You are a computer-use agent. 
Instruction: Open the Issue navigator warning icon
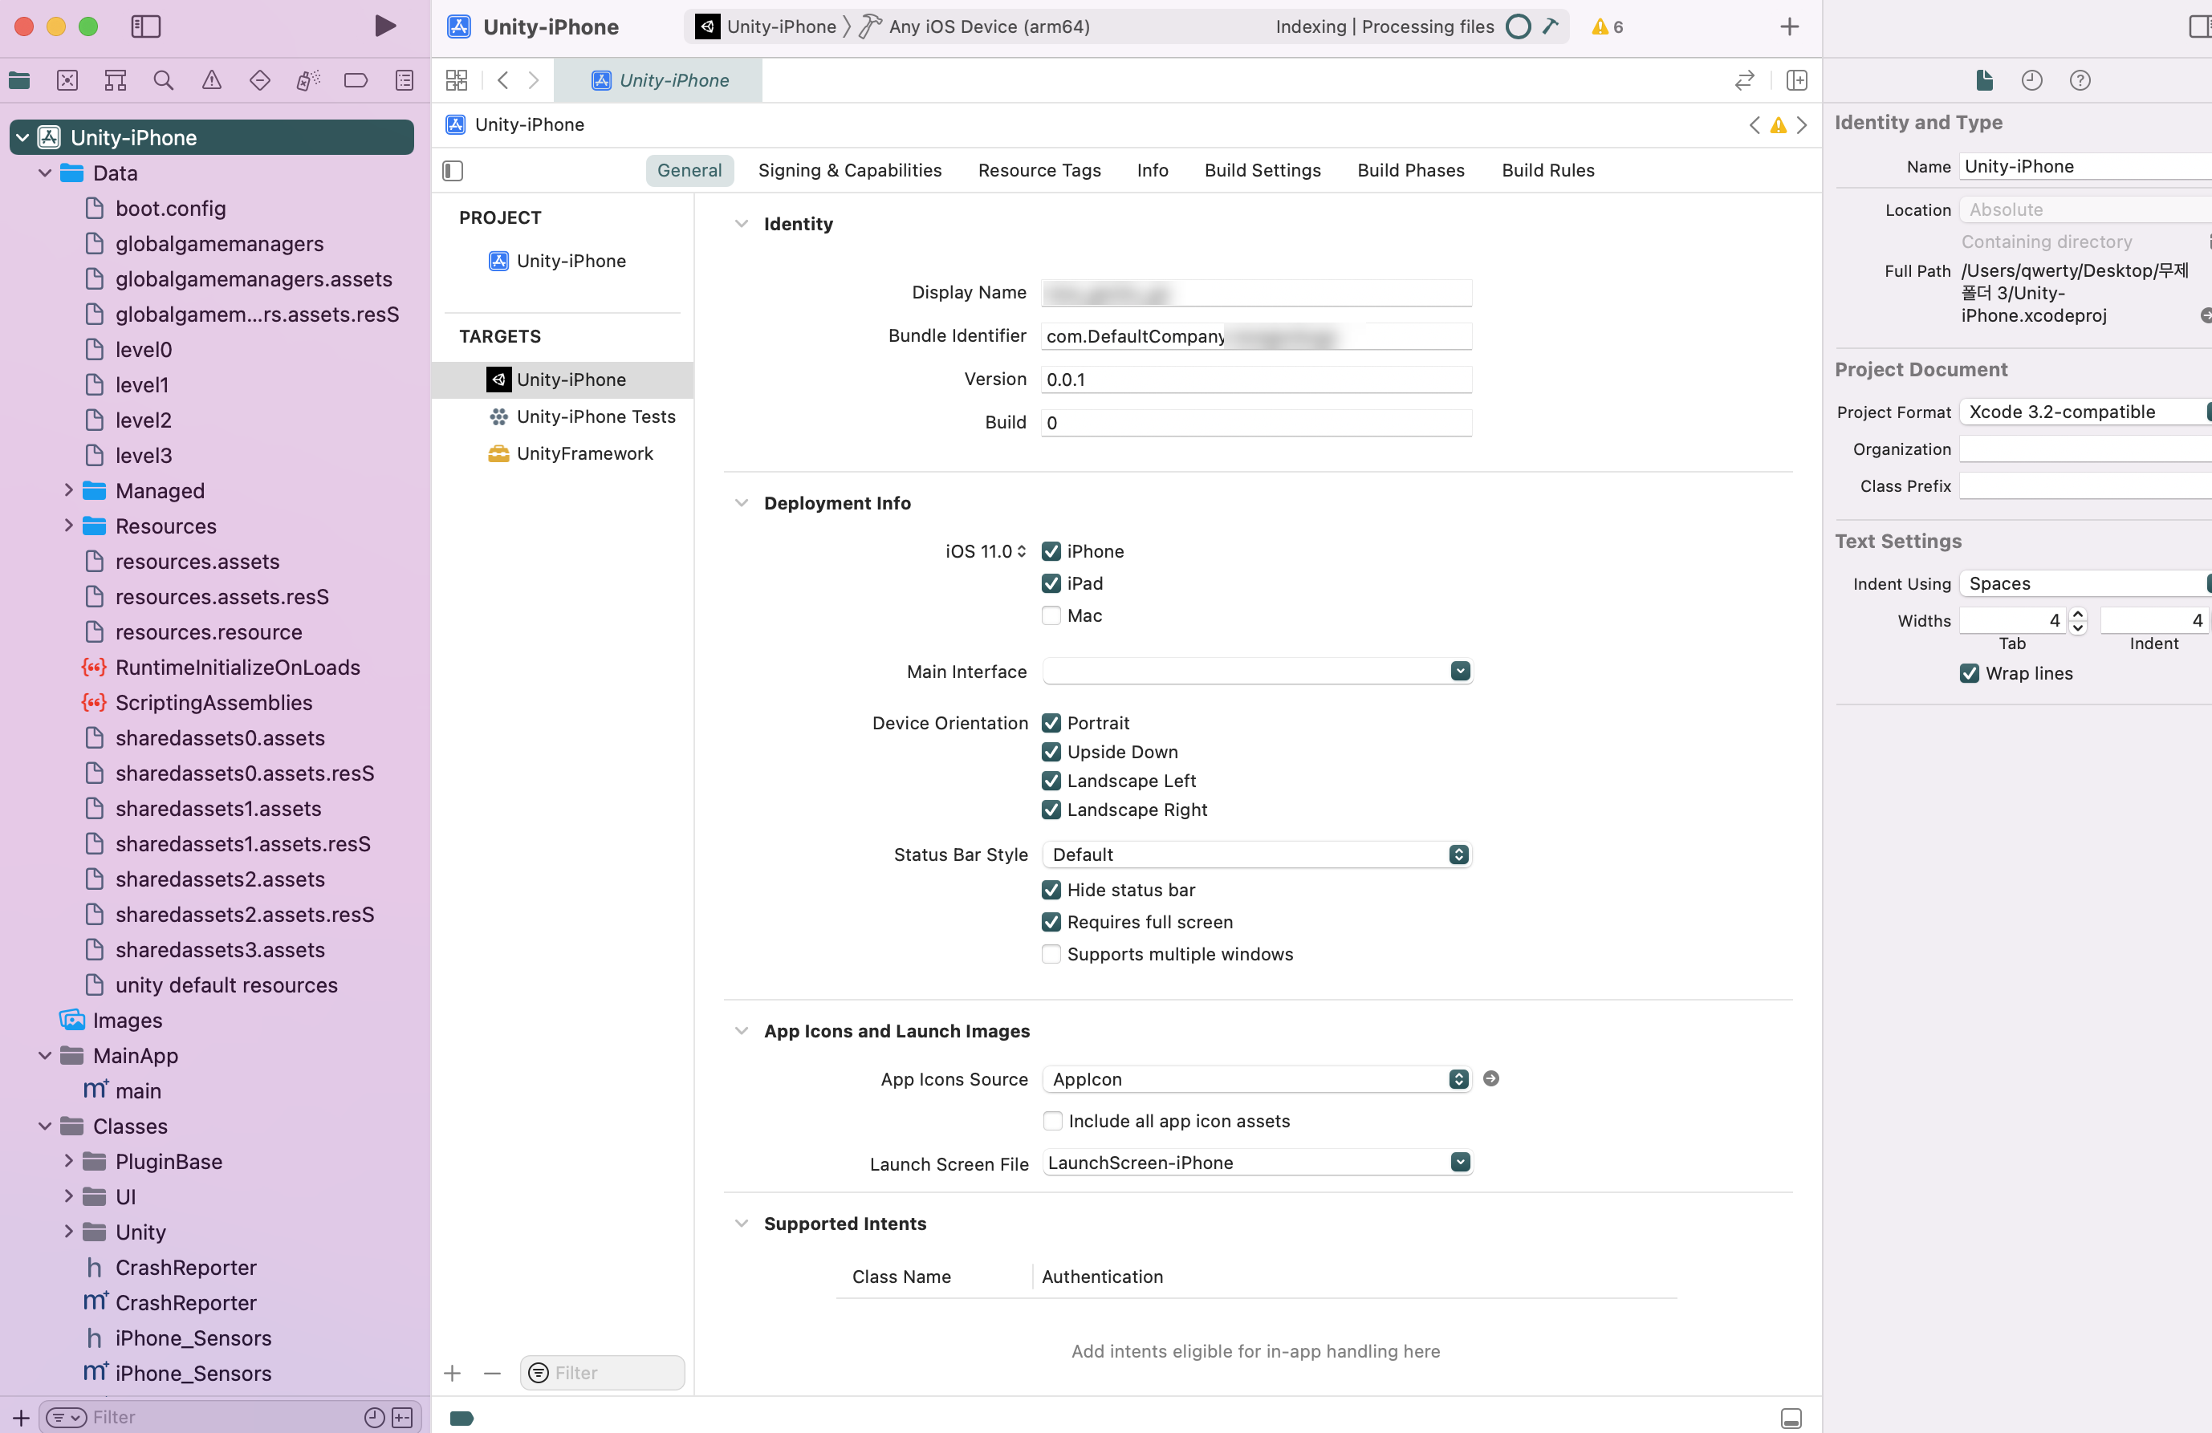[x=212, y=81]
